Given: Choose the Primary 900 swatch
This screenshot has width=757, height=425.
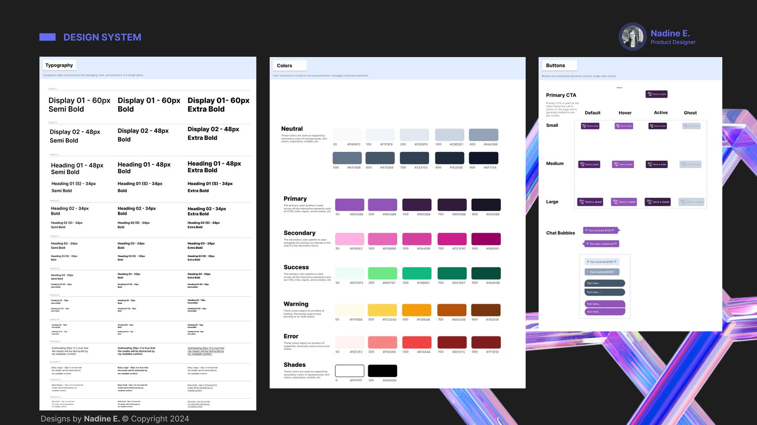Looking at the screenshot, I should click(x=486, y=204).
